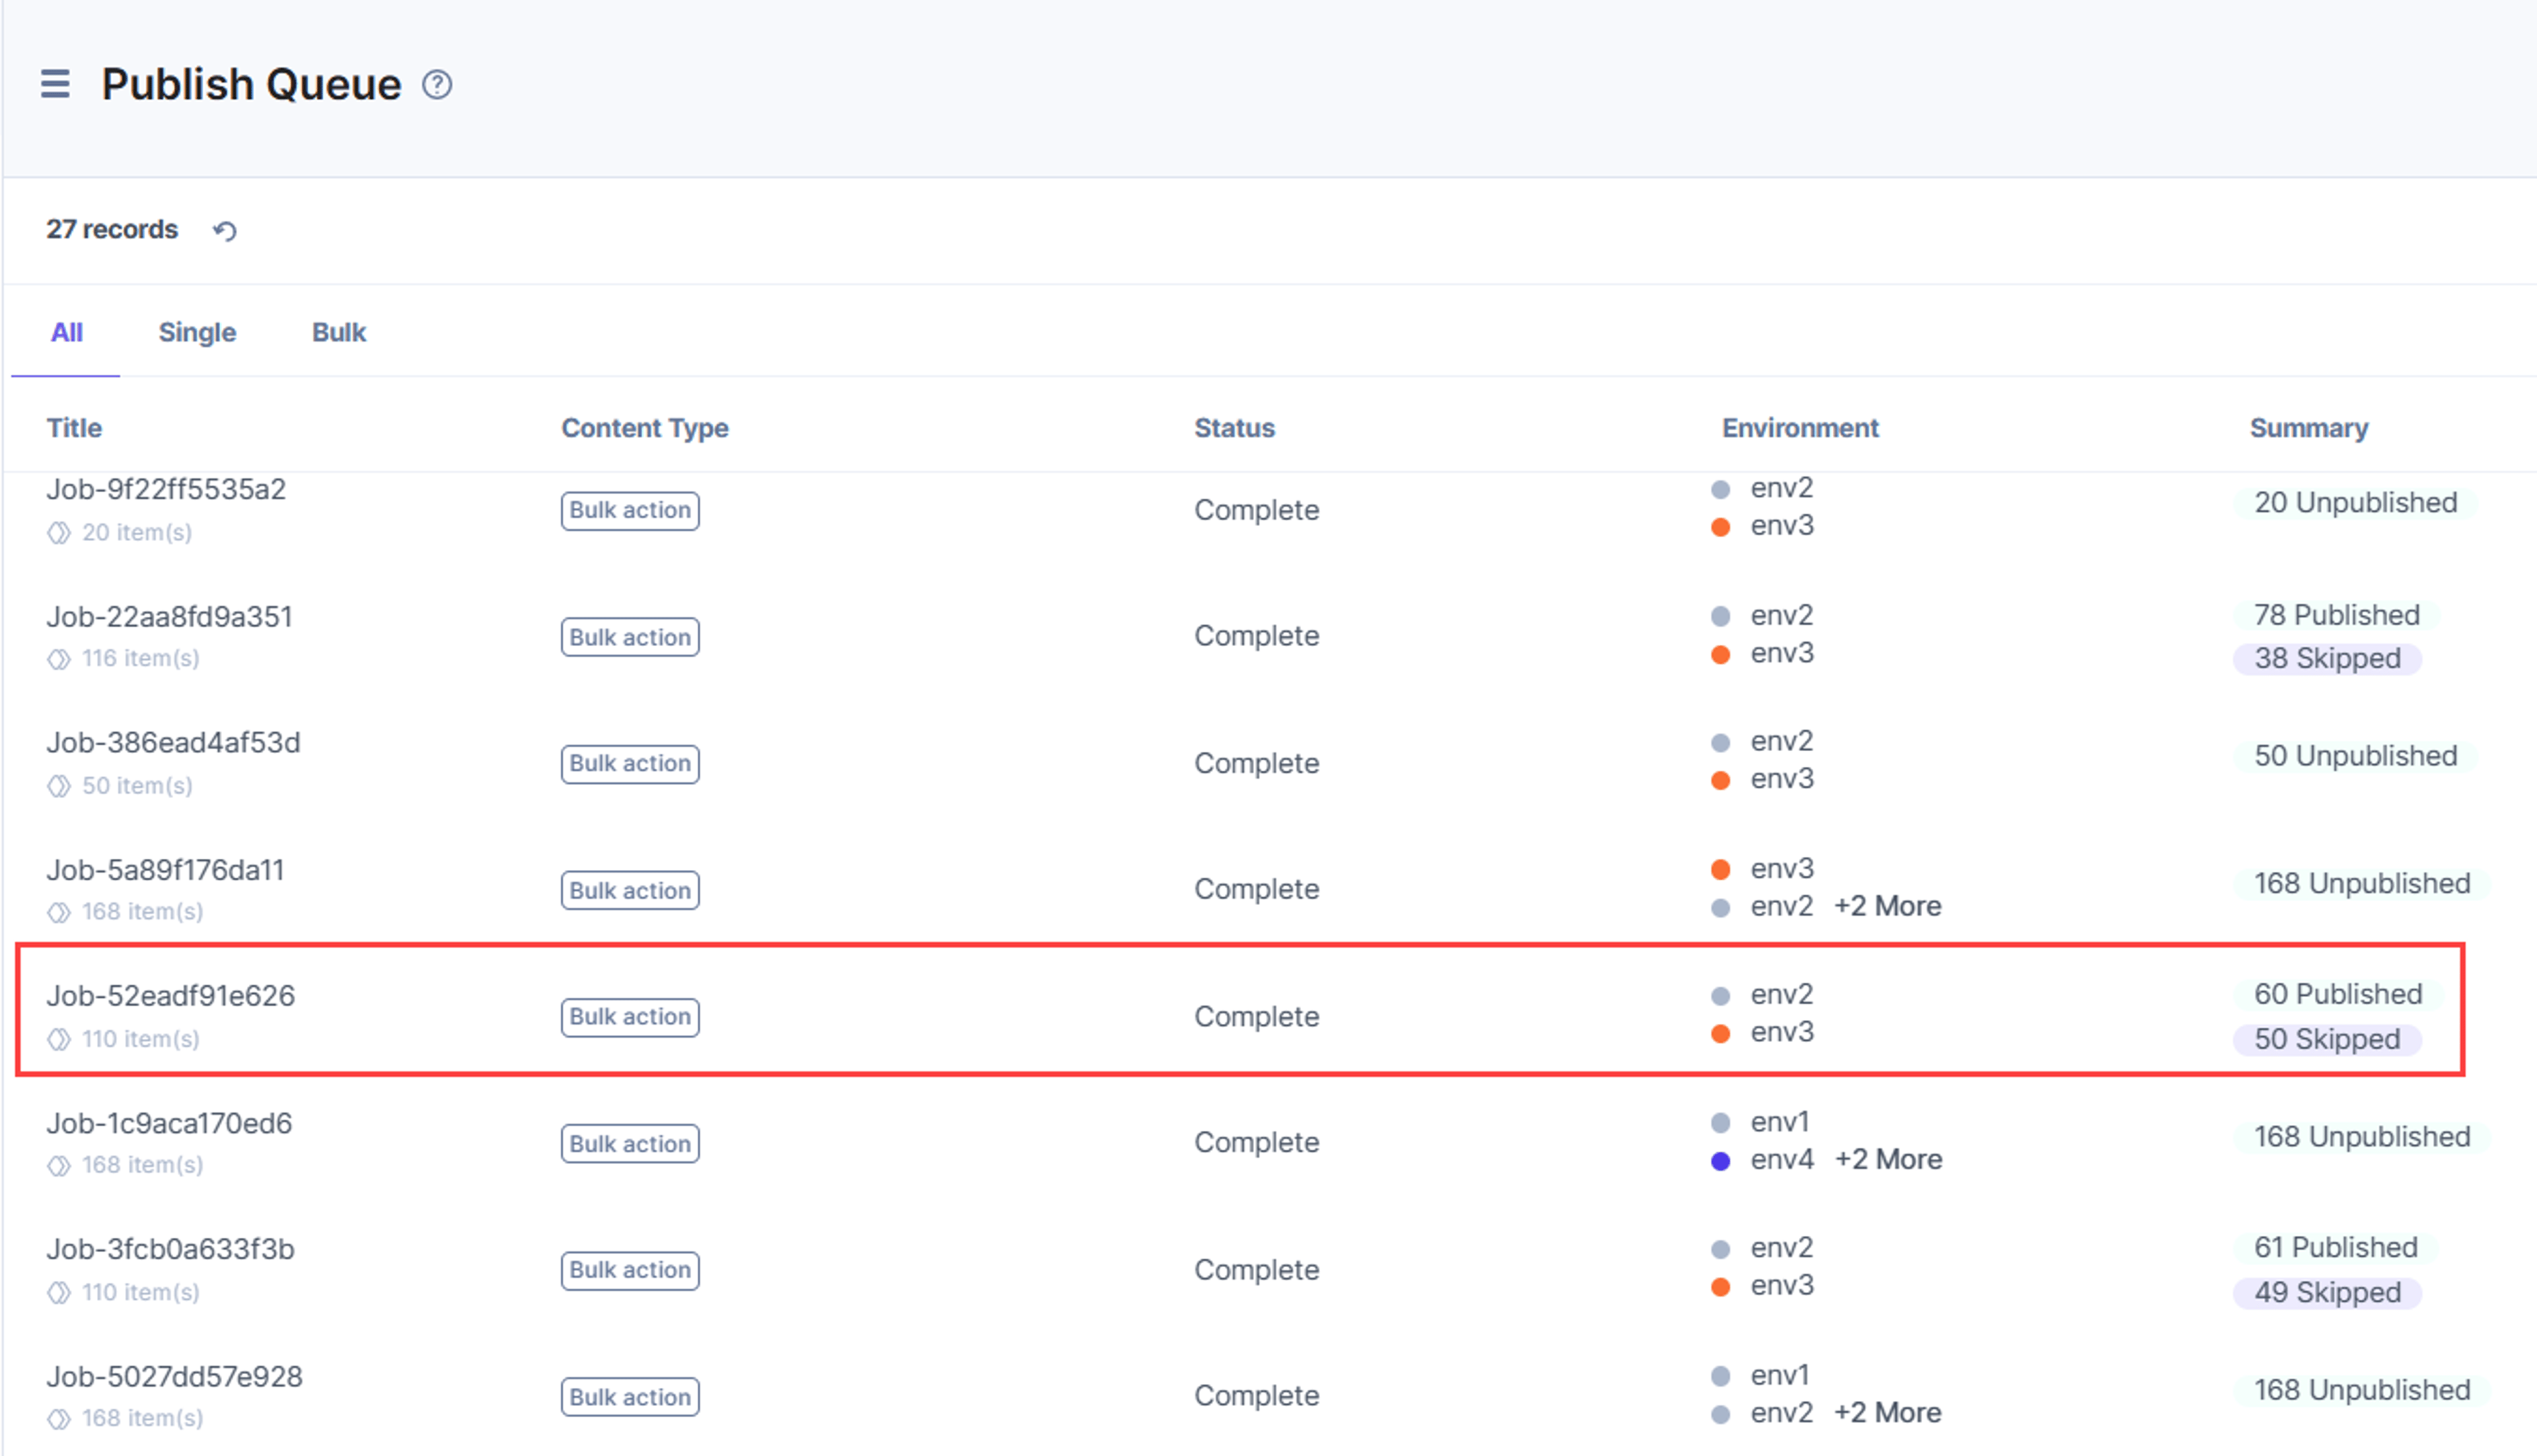Open job Job-5027dd57e928
The image size is (2537, 1456).
(x=174, y=1377)
